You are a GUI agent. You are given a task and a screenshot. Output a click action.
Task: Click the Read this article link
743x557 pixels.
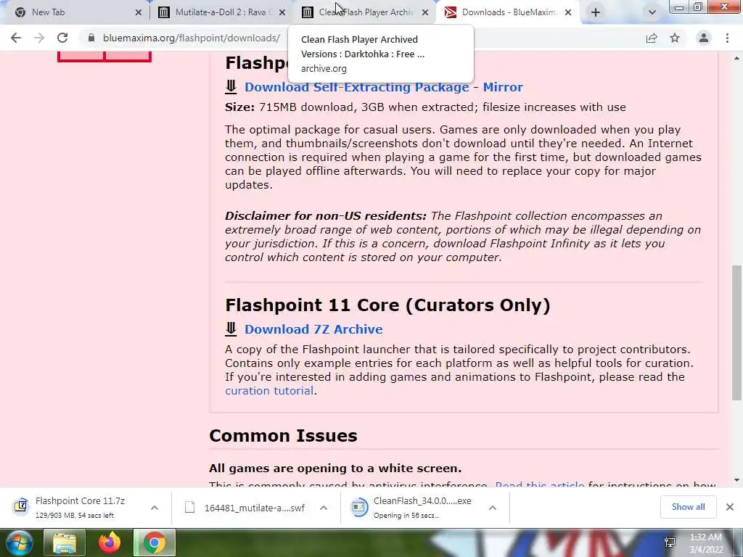[x=539, y=485]
